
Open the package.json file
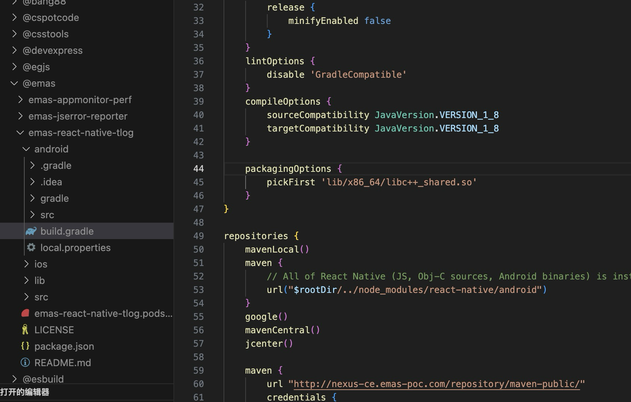(x=64, y=346)
